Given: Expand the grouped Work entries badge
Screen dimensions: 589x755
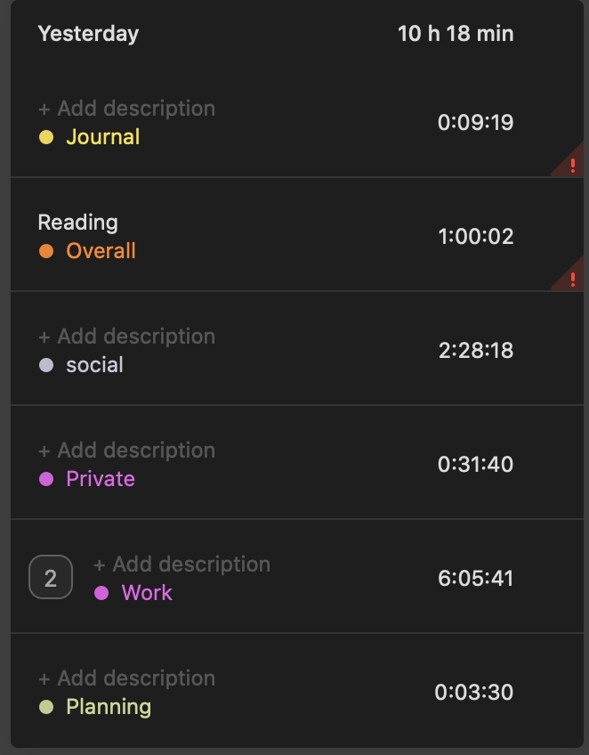Looking at the screenshot, I should coord(51,579).
